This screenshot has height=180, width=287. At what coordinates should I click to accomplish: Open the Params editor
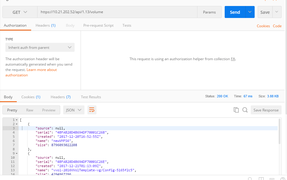209,12
